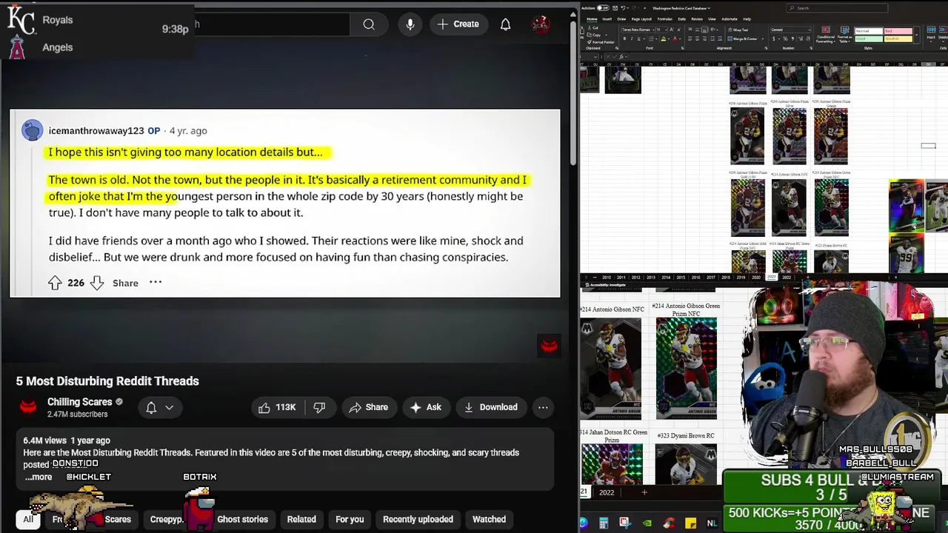
Task: Open the Excel Formulas tab
Action: coord(664,19)
